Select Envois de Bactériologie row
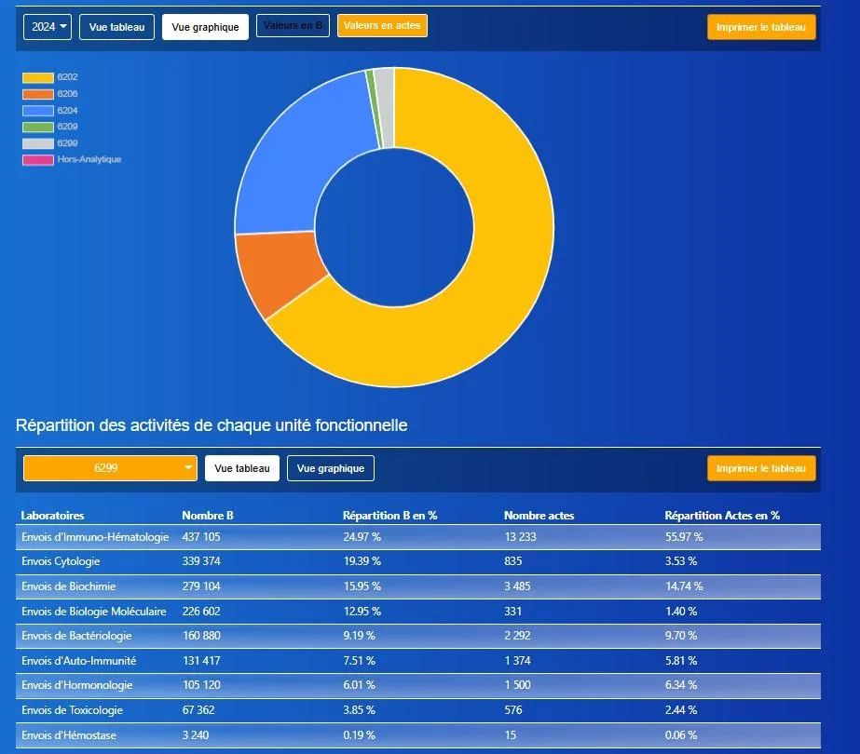This screenshot has width=860, height=754. [x=418, y=636]
